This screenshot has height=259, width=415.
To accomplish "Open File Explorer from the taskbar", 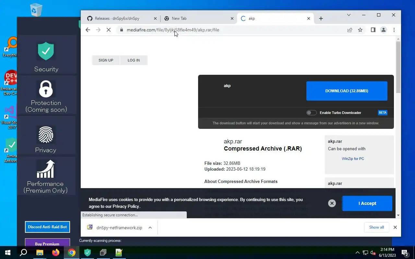I will coord(40,253).
